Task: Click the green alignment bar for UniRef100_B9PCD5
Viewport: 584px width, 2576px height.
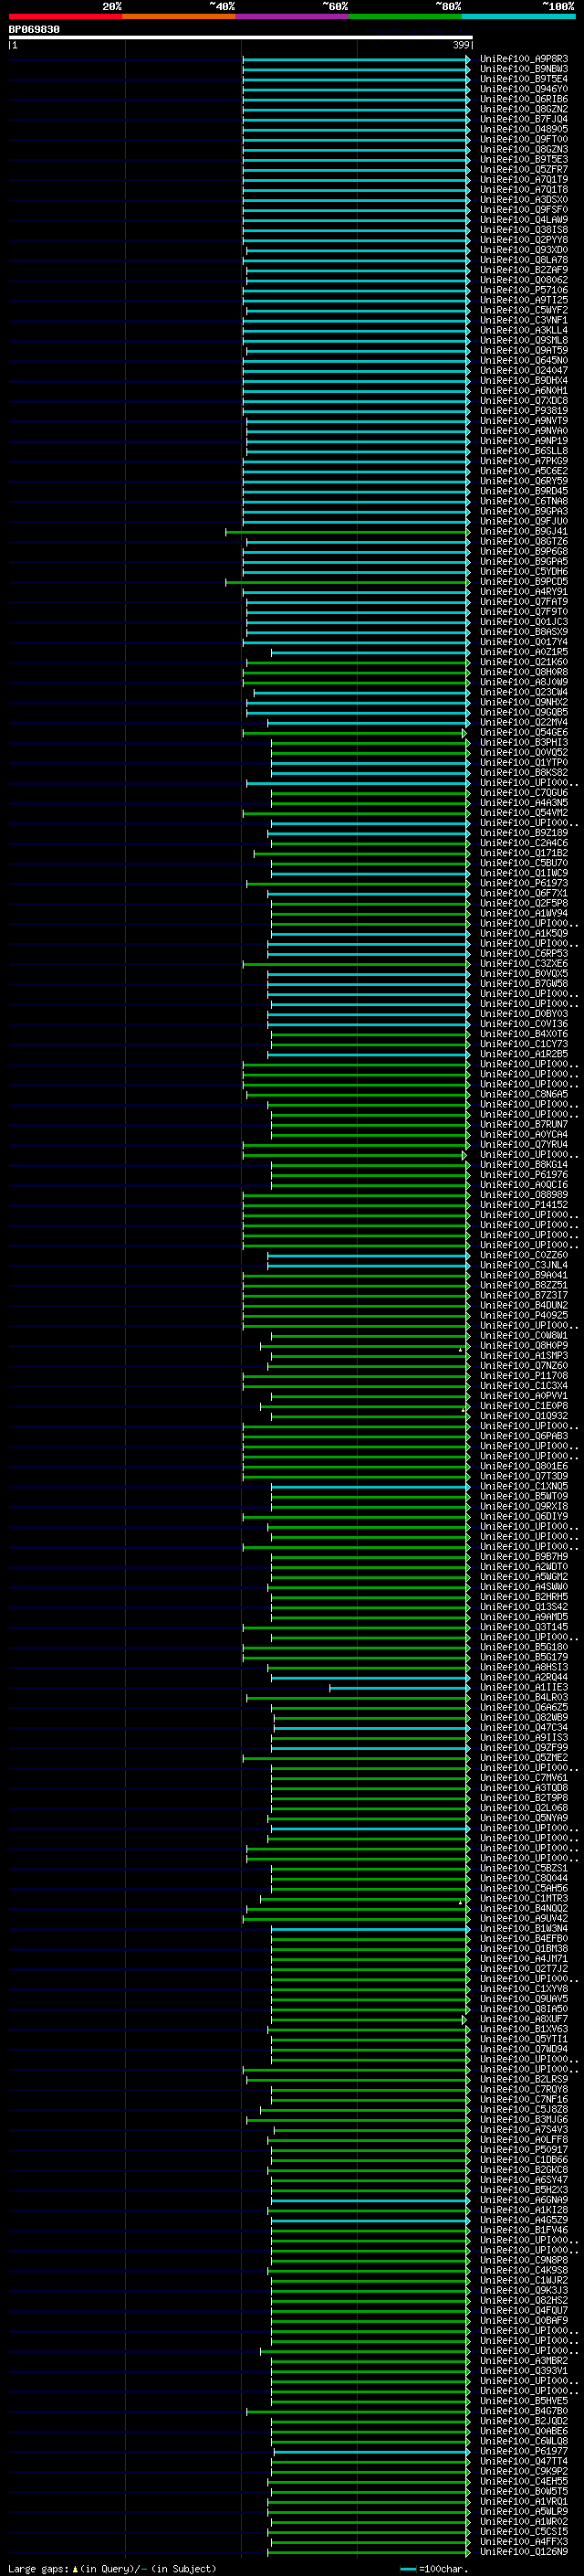Action: 348,582
